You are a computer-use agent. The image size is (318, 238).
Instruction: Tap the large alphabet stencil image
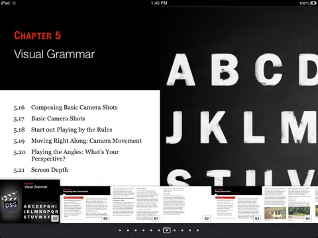239,97
